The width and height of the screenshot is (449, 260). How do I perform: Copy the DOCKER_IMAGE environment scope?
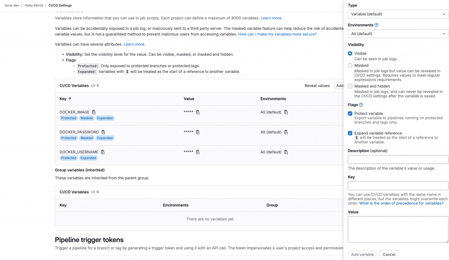click(286, 112)
